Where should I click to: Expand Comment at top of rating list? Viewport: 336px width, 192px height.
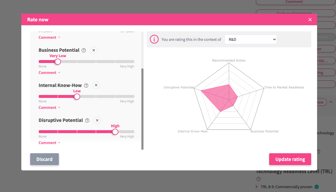click(x=49, y=37)
